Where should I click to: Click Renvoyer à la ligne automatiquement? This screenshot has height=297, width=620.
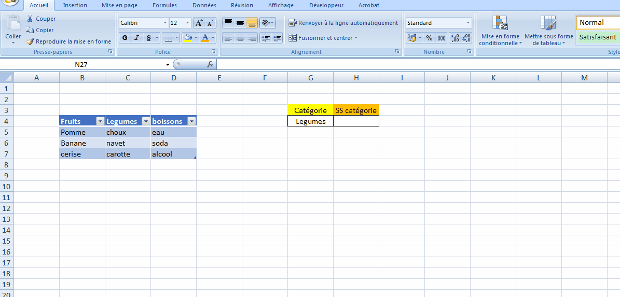tap(343, 23)
